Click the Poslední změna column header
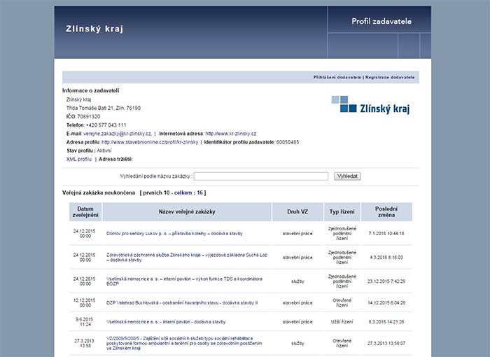This screenshot has width=490, height=357. click(x=386, y=212)
